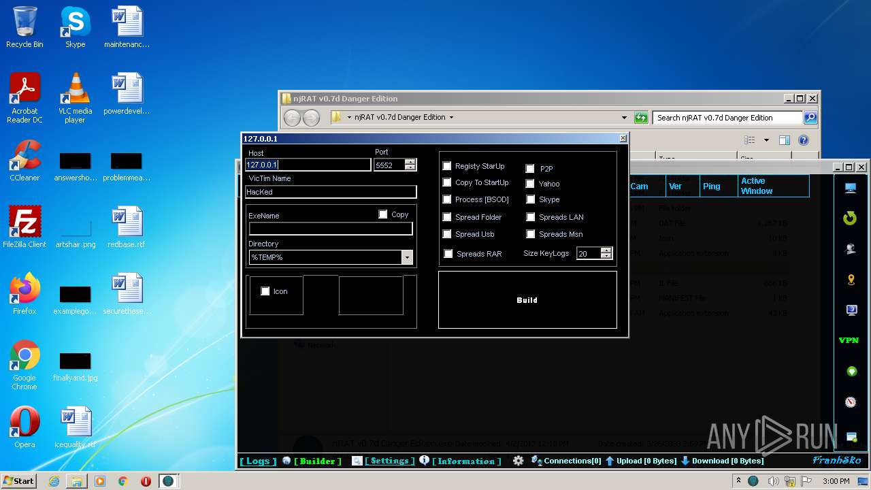
Task: Toggle the Yahoo checkbox
Action: point(530,184)
